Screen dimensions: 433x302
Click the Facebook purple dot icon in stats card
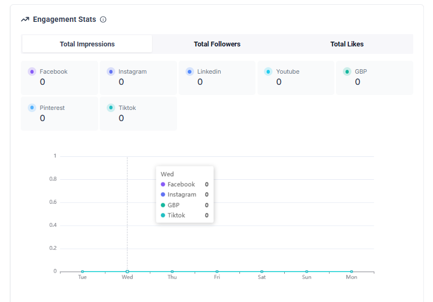[x=32, y=71]
